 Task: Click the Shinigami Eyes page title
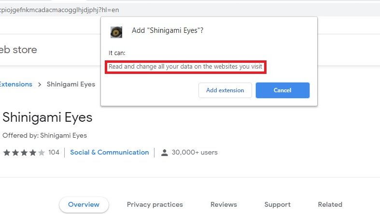[x=47, y=117]
